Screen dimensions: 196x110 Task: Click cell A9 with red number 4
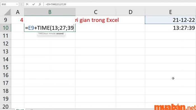[18, 20]
